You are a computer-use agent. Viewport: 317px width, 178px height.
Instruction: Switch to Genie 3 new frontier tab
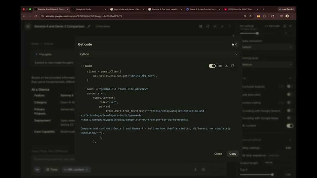pyautogui.click(x=203, y=9)
